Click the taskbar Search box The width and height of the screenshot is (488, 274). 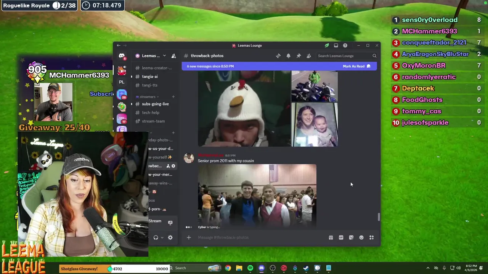196,268
